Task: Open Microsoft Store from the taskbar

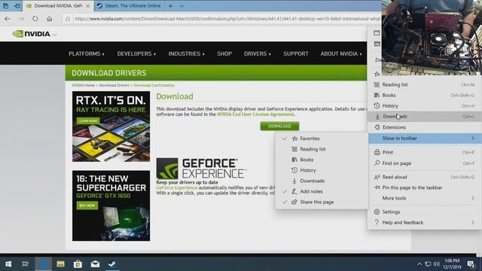Action: [78, 264]
